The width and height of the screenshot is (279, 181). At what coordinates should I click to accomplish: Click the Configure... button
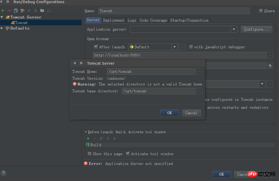(x=256, y=29)
